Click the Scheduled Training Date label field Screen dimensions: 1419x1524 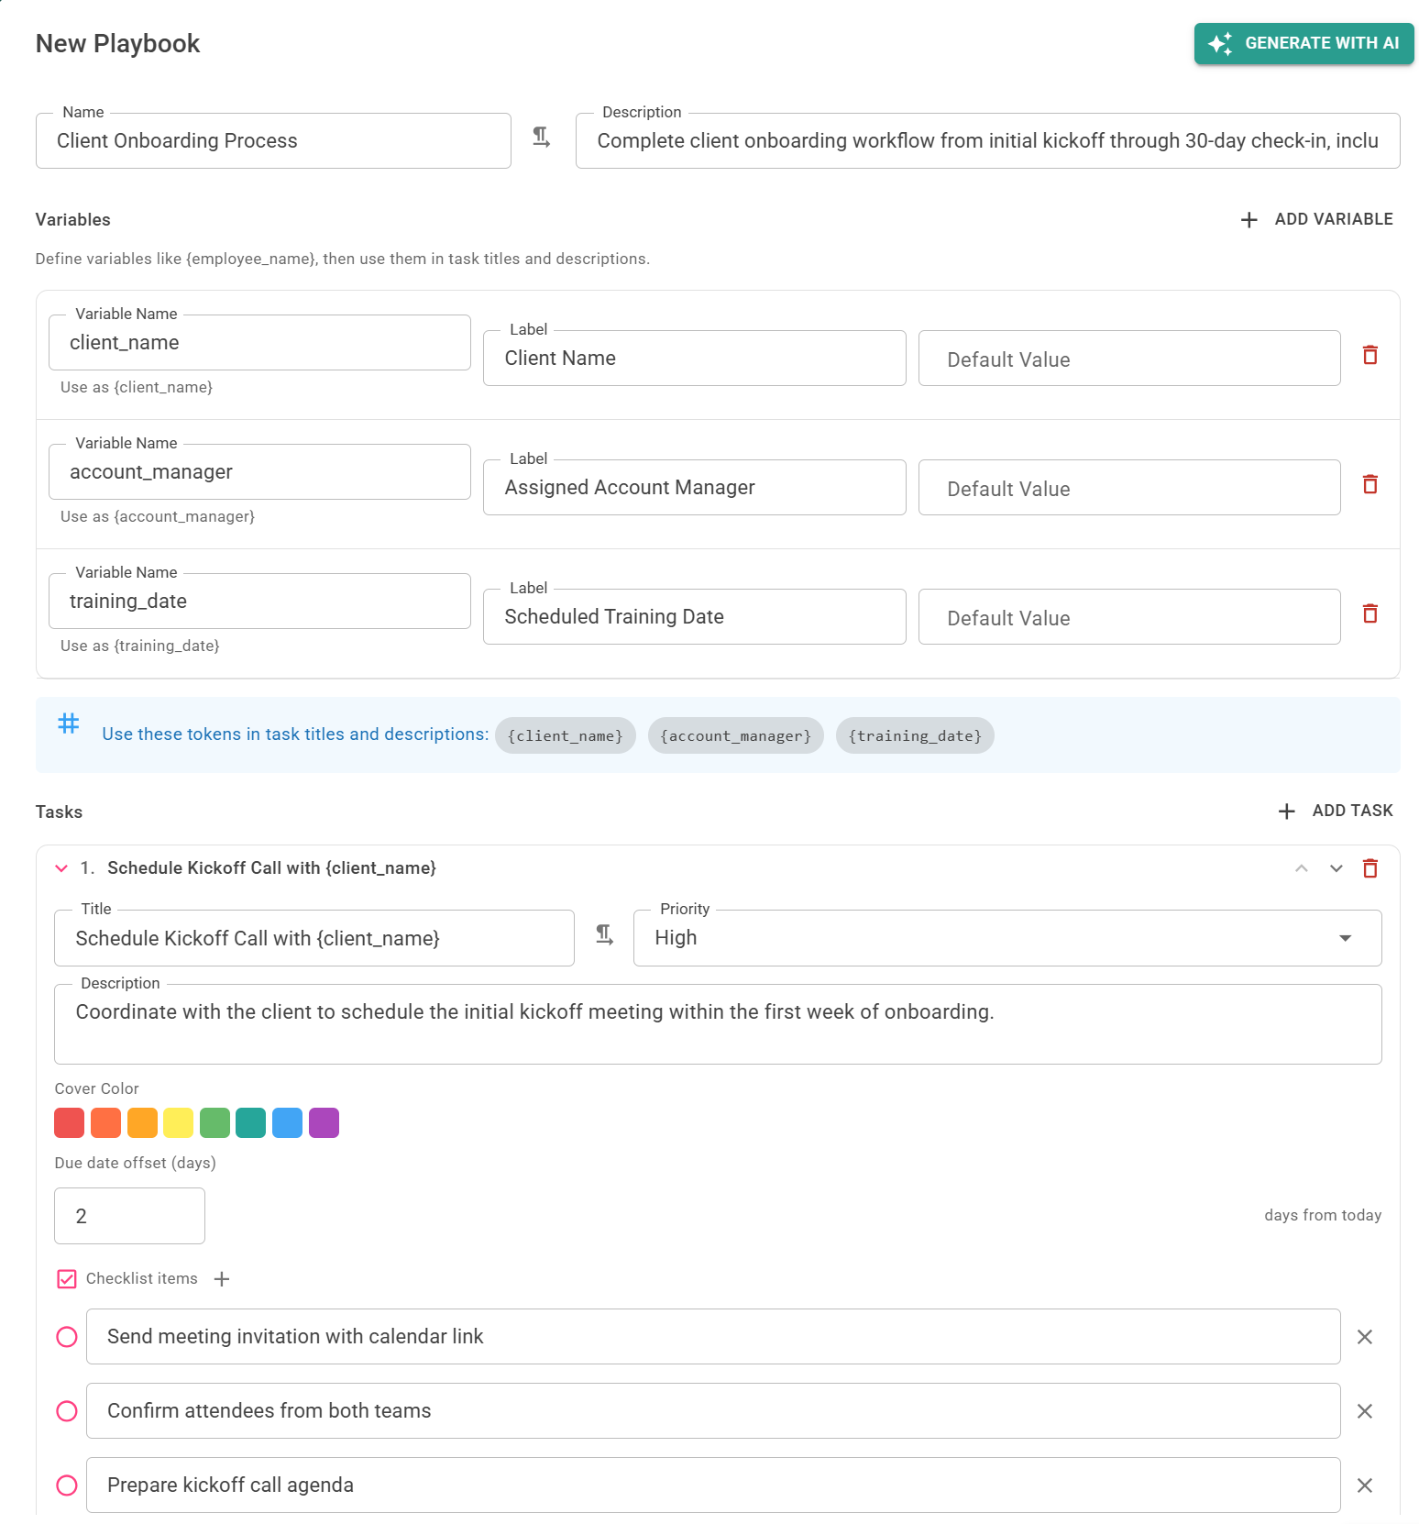(x=695, y=617)
